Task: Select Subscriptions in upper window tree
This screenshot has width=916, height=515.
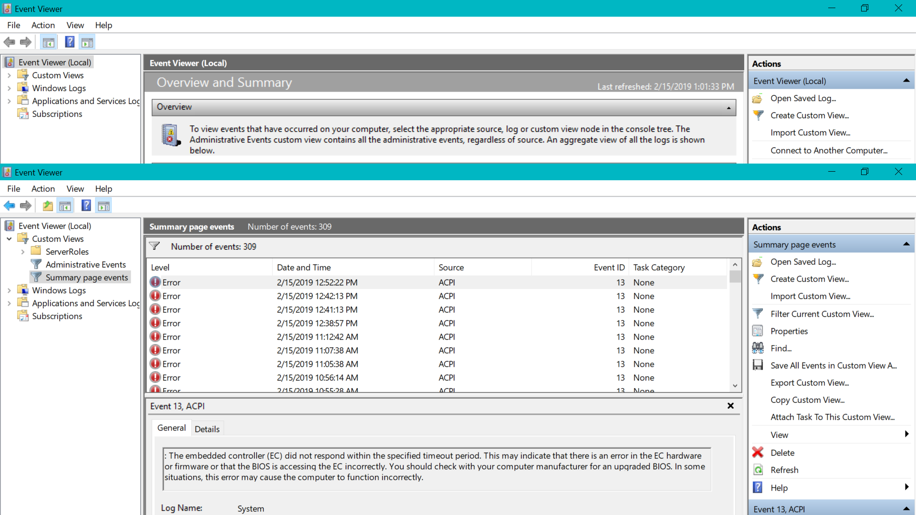Action: click(57, 114)
